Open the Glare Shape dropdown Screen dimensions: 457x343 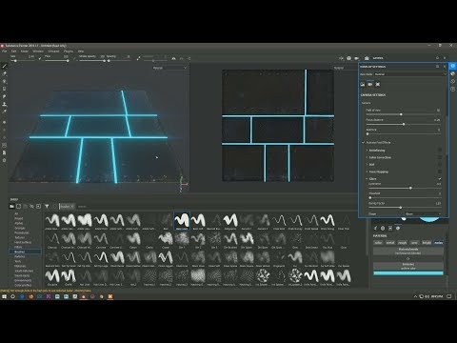point(423,213)
